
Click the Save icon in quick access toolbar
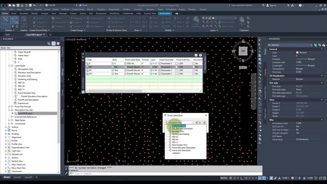18,5
